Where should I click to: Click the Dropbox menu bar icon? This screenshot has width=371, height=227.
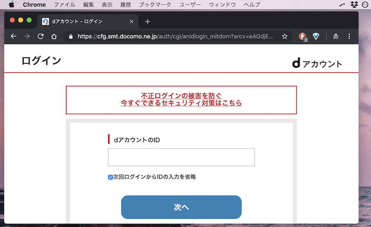coord(354,5)
